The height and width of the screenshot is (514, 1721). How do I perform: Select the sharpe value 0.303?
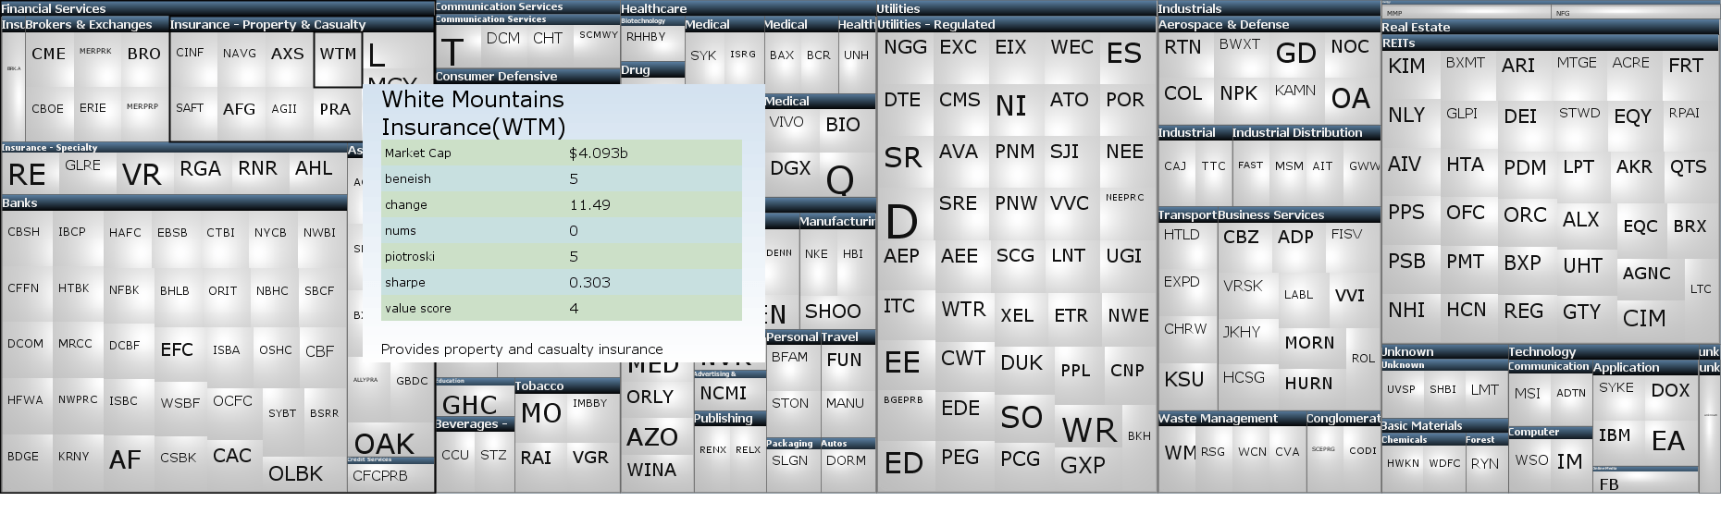589,283
